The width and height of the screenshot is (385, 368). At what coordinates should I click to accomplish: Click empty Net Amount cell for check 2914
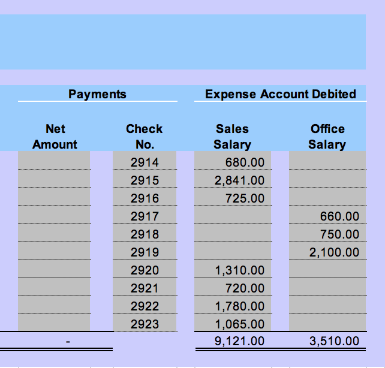click(x=54, y=160)
